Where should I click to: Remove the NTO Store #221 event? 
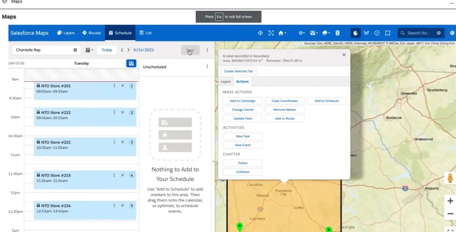click(122, 142)
